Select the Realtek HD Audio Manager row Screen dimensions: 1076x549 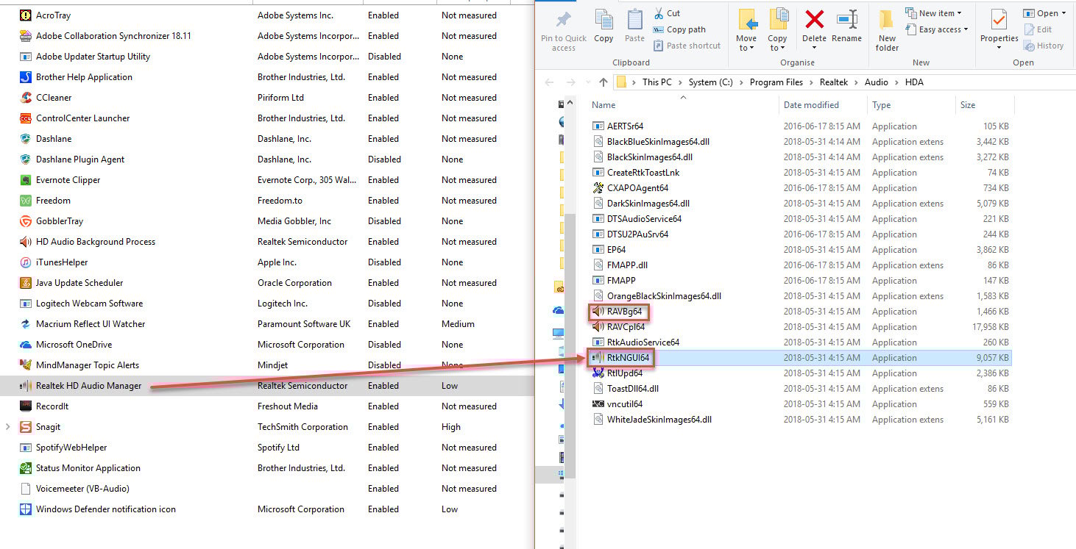267,386
